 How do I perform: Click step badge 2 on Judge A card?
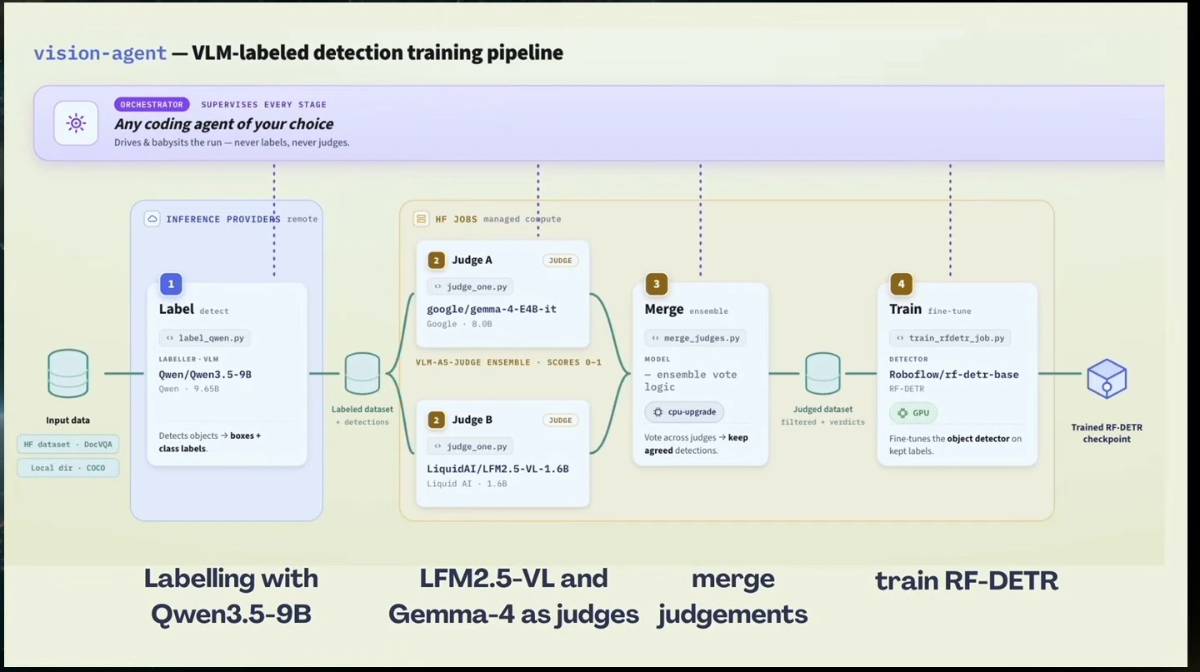[x=436, y=261]
